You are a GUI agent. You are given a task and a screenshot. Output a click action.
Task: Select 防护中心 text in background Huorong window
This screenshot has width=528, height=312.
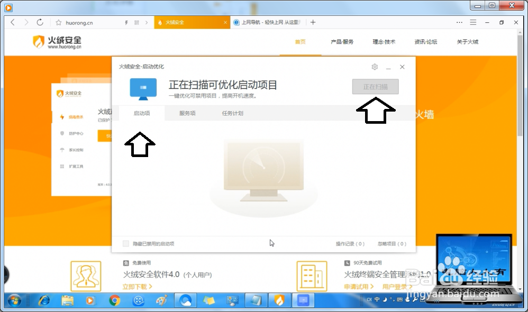pos(76,134)
